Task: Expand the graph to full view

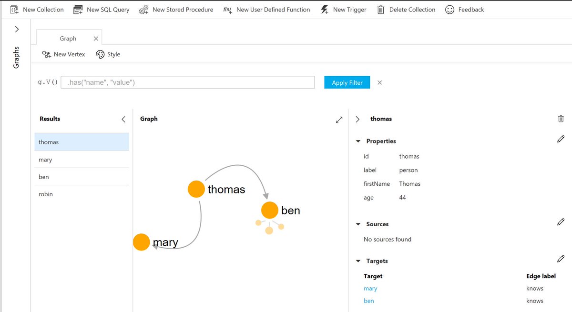Action: pos(339,120)
